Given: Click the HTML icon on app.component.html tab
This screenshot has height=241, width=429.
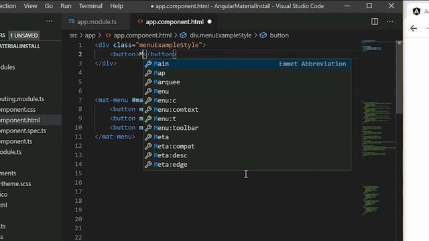Looking at the screenshot, I should (x=140, y=21).
